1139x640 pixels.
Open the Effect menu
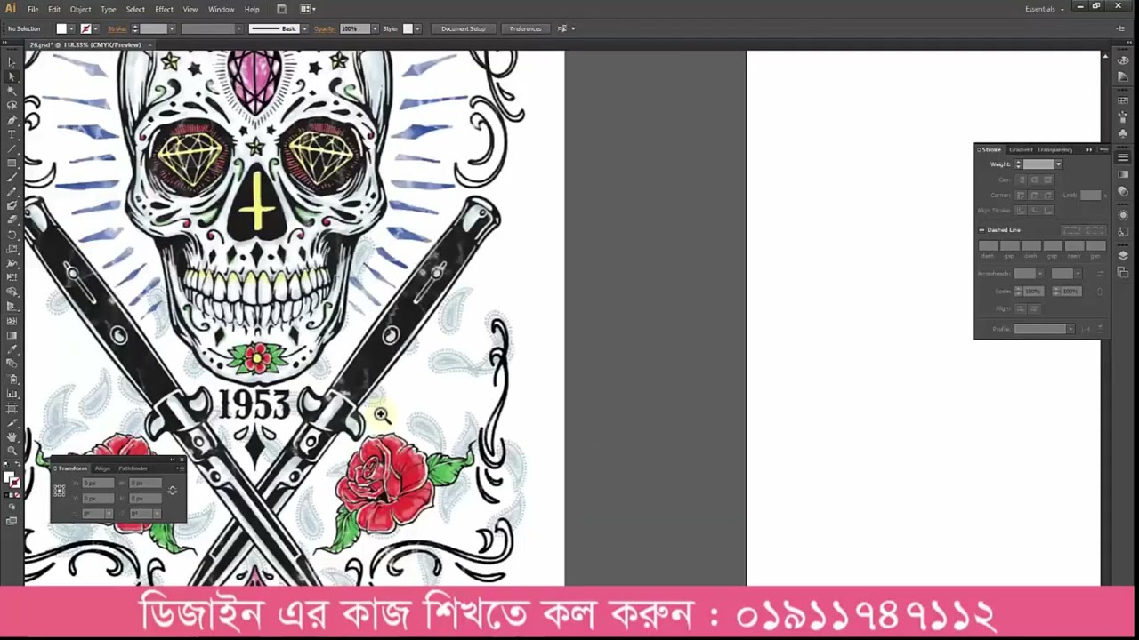coord(164,9)
